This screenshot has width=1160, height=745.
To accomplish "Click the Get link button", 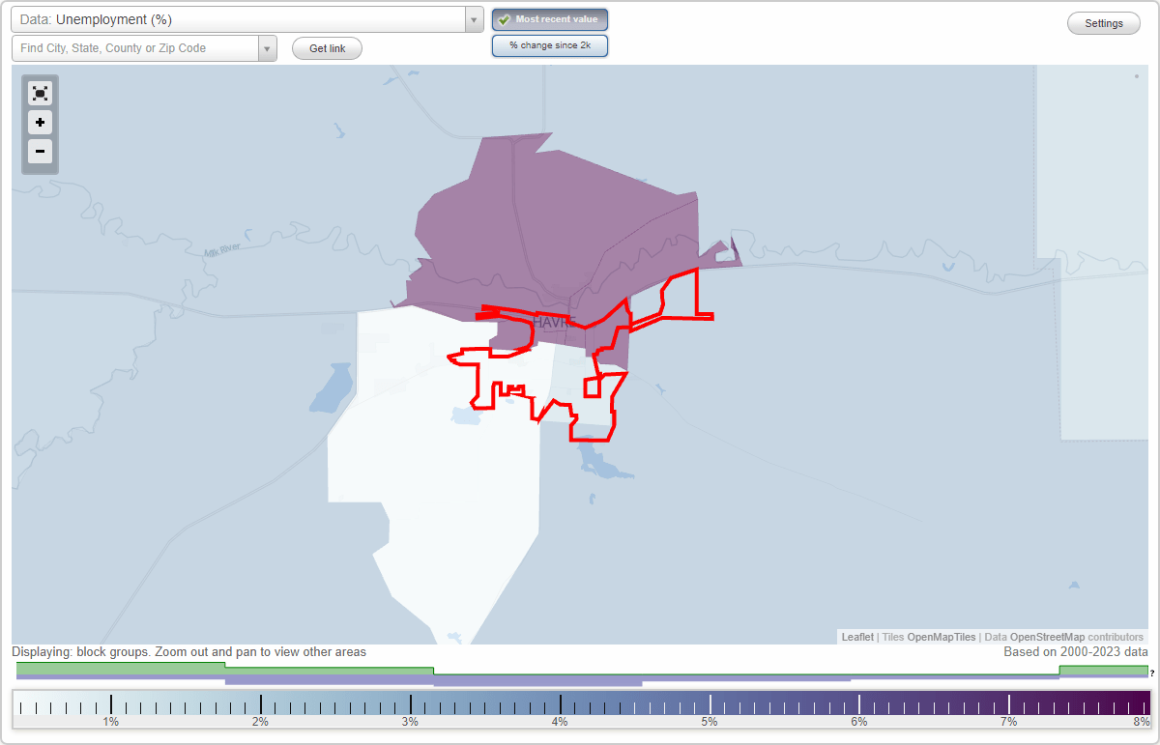I will click(327, 48).
